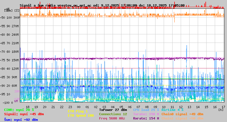Image resolution: width=227 pixels, height=122 pixels.
Task: Click the '210M' y-axis label
Action: tap(15, 43)
